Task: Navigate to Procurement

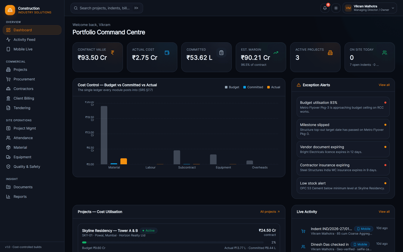Action: pos(32,79)
